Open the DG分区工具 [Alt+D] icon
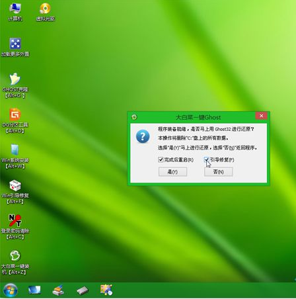296x299 pixels. tap(15, 121)
